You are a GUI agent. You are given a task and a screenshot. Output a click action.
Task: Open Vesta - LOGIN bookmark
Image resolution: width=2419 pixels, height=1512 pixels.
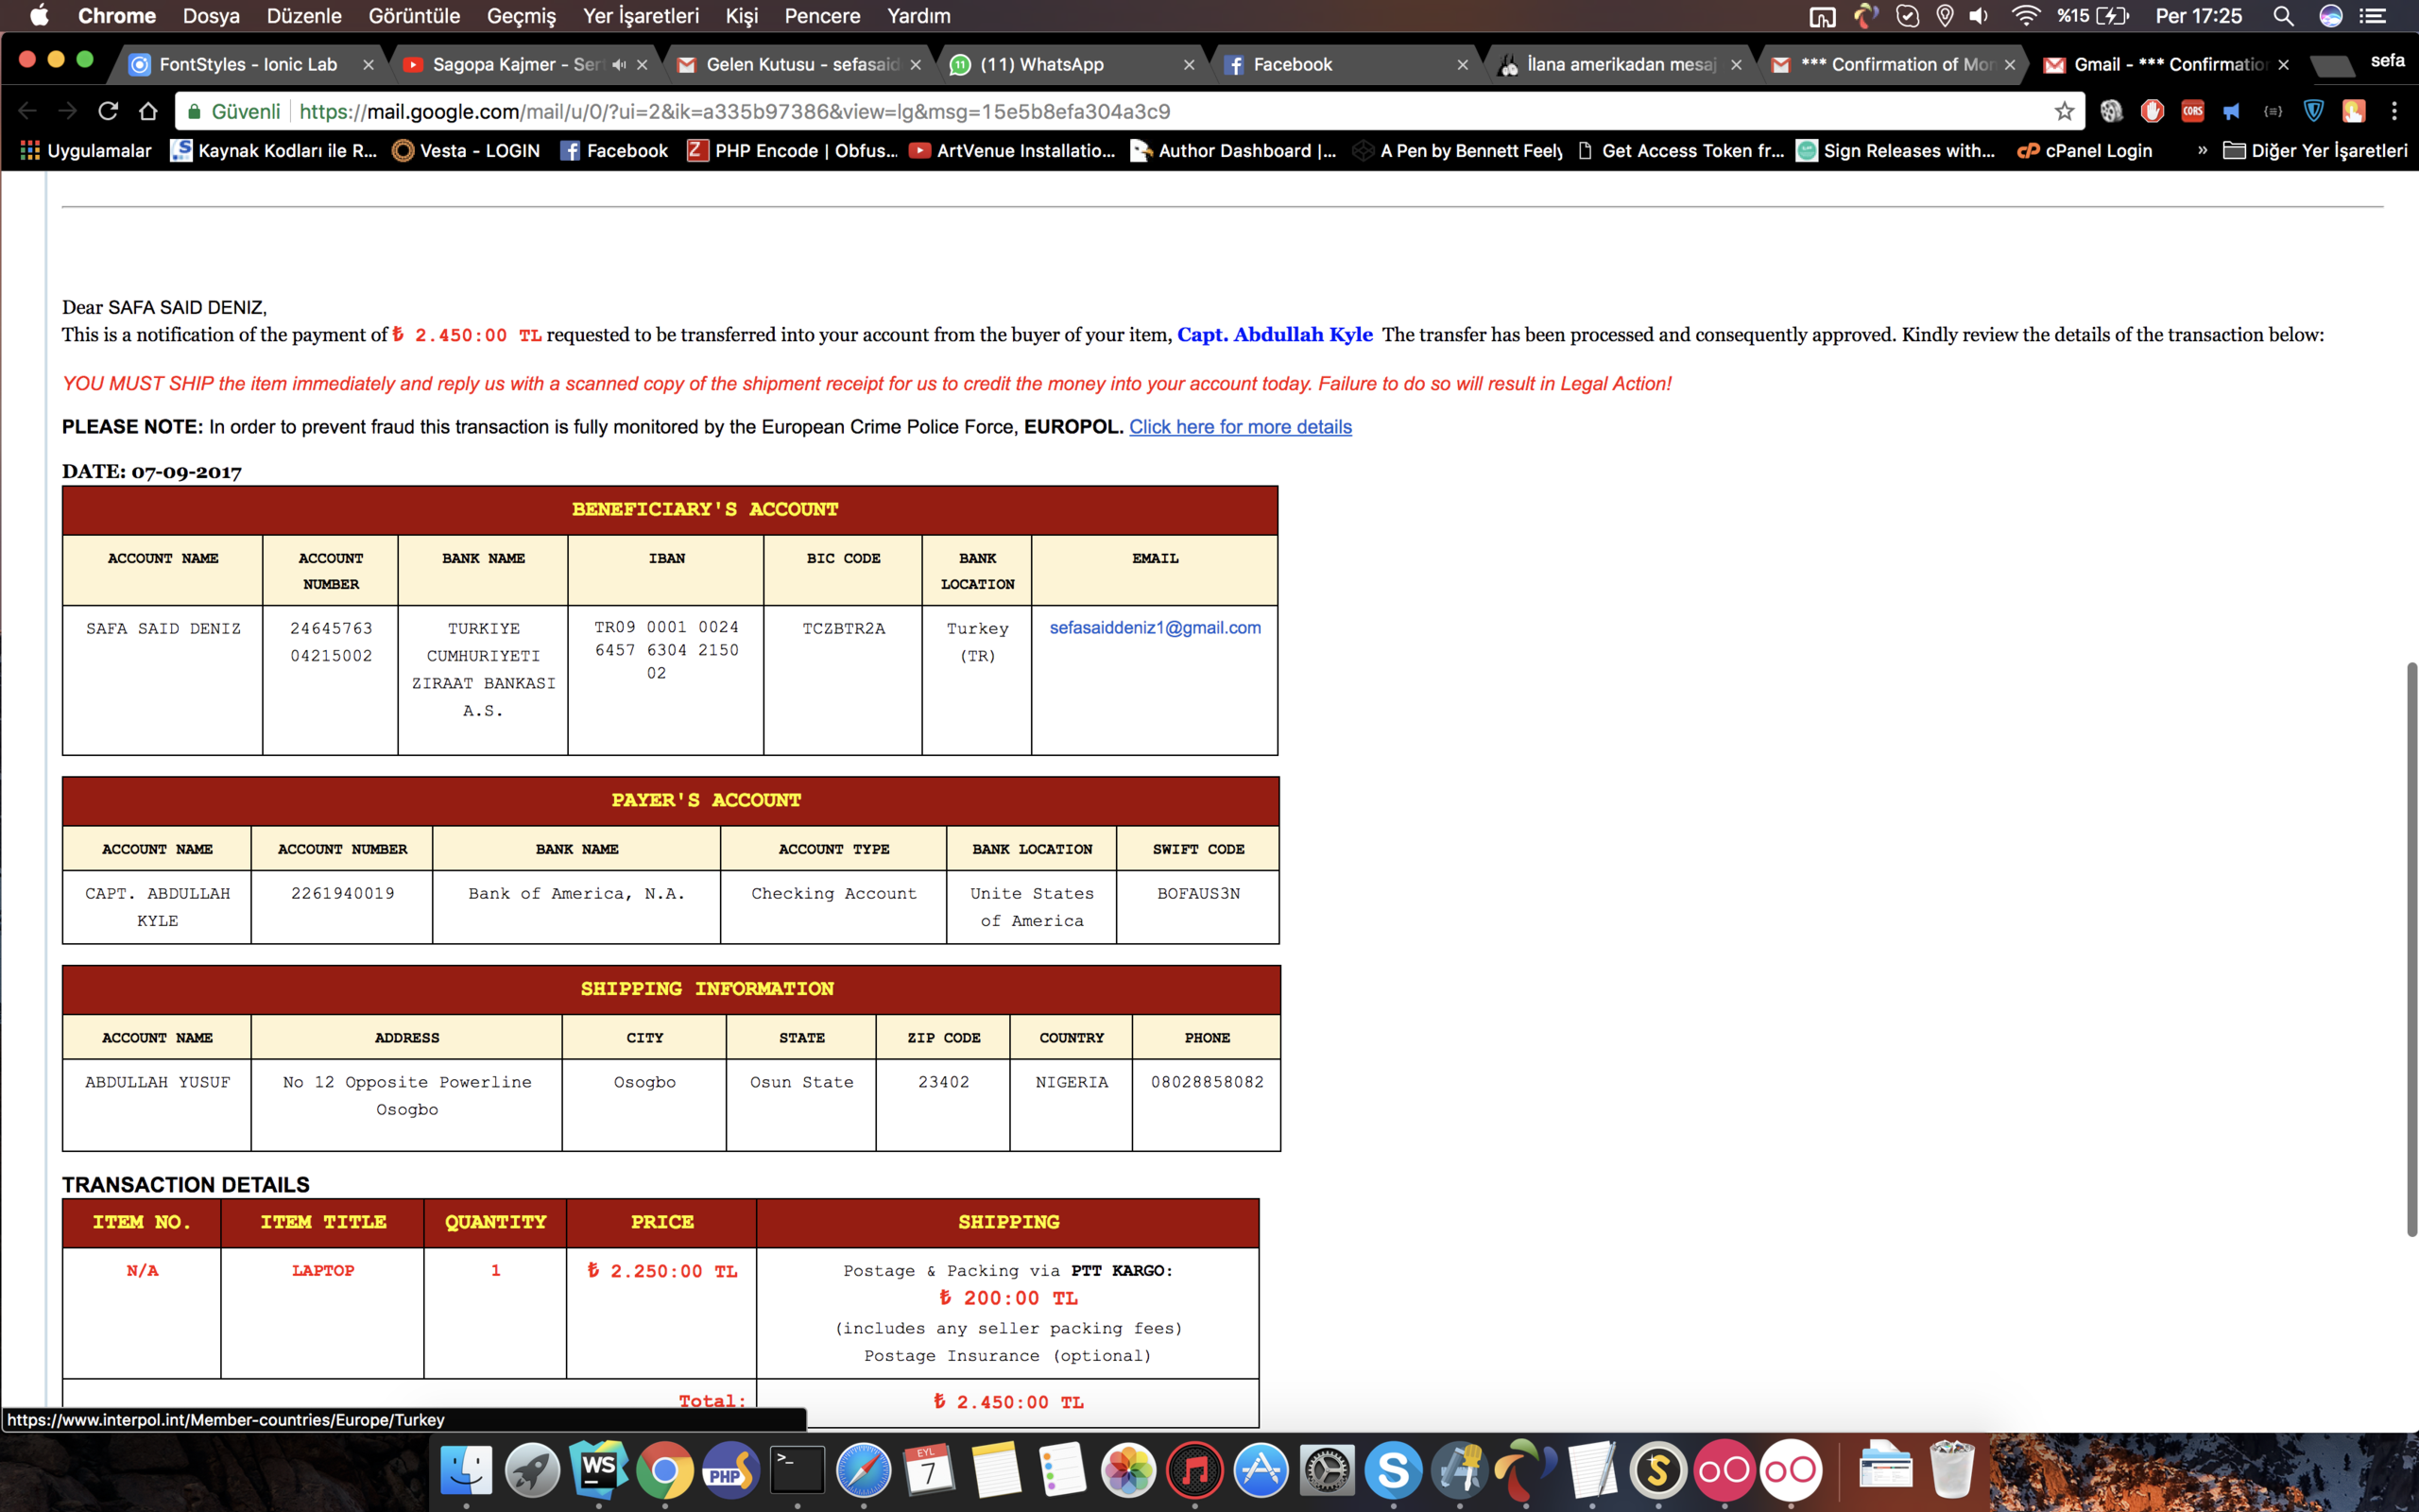[466, 151]
